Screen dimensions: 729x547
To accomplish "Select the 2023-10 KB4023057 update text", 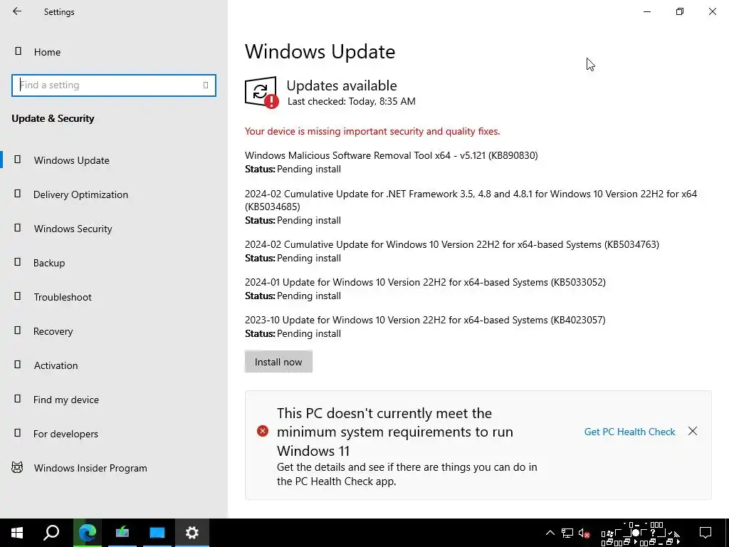I will (x=426, y=320).
